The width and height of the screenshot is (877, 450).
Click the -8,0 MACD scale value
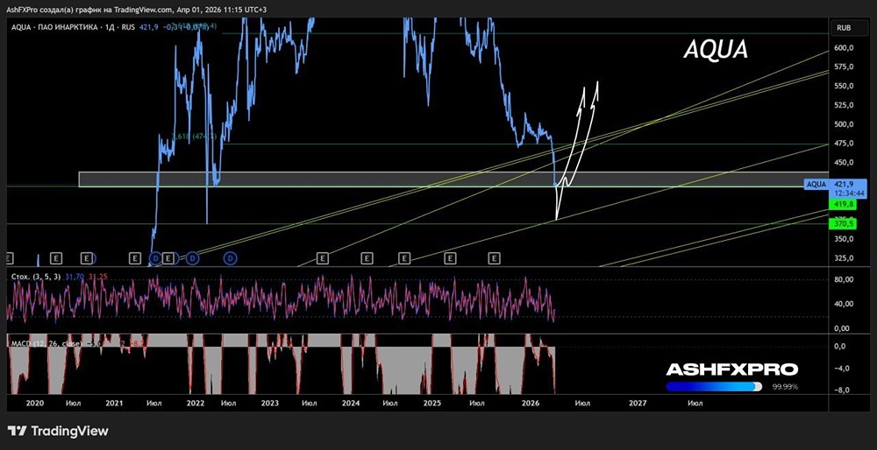842,390
